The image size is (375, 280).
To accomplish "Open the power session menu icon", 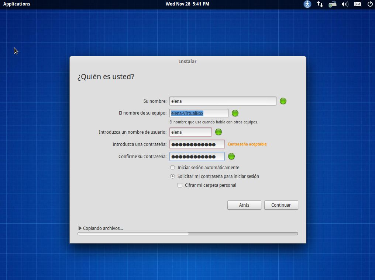I will click(370, 4).
